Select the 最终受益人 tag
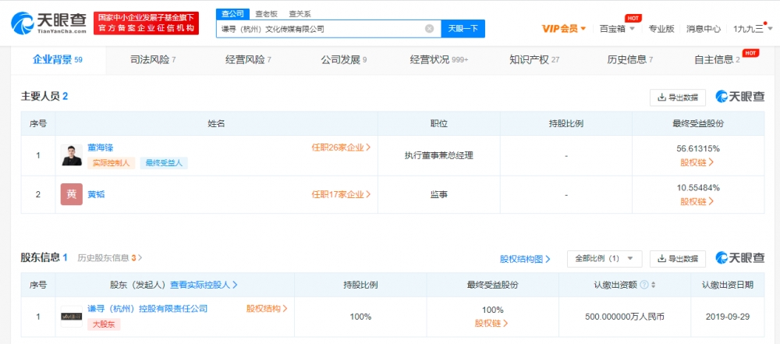This screenshot has height=344, width=780. coord(164,163)
